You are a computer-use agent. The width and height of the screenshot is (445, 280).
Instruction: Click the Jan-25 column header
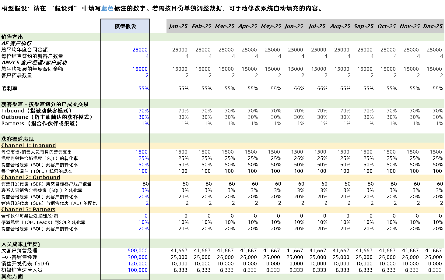[x=178, y=26]
